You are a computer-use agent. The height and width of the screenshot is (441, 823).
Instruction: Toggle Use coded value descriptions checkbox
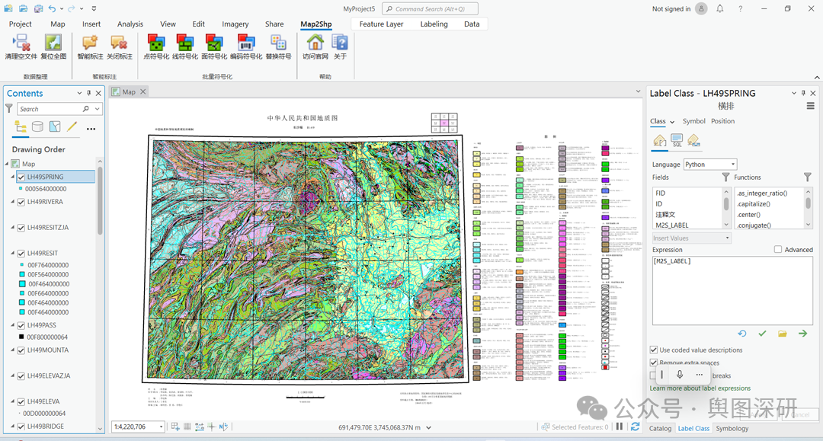654,350
